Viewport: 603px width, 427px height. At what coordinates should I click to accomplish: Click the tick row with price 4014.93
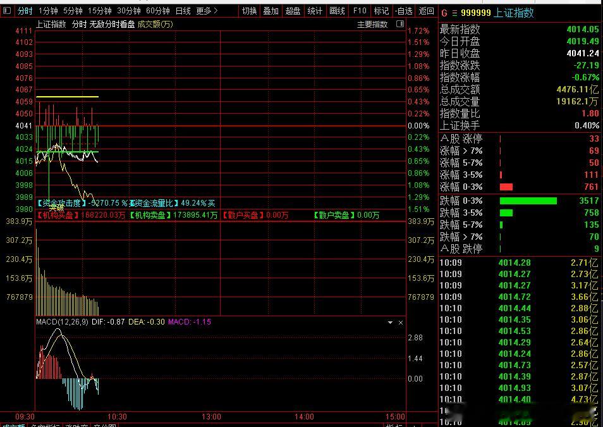click(x=519, y=388)
